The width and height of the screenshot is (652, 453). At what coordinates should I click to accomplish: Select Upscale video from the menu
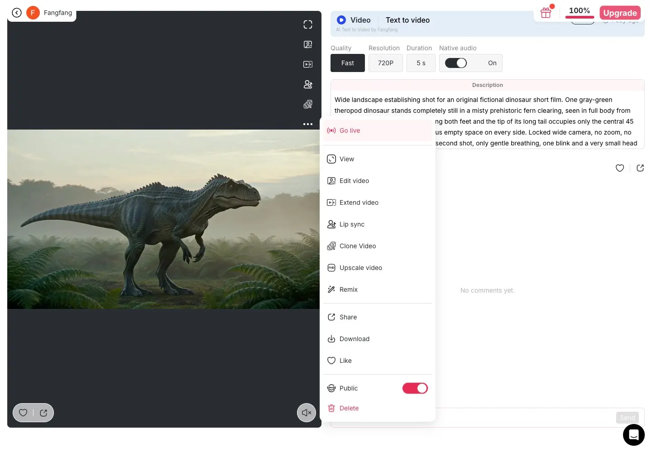point(378,268)
